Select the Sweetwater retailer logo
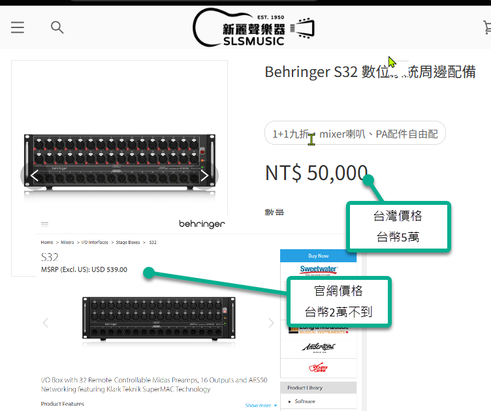The width and height of the screenshot is (491, 411). [319, 269]
